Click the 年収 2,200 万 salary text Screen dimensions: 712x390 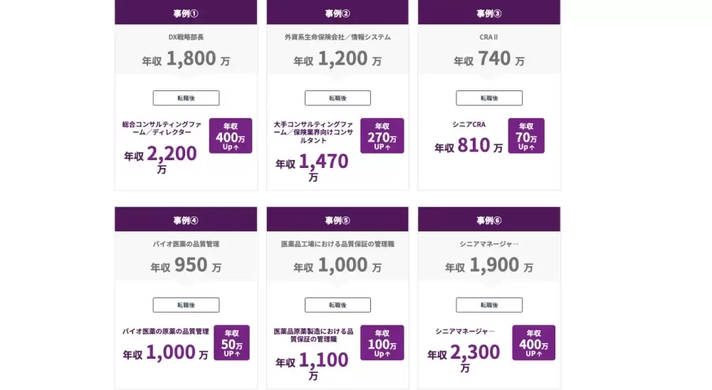(x=161, y=159)
